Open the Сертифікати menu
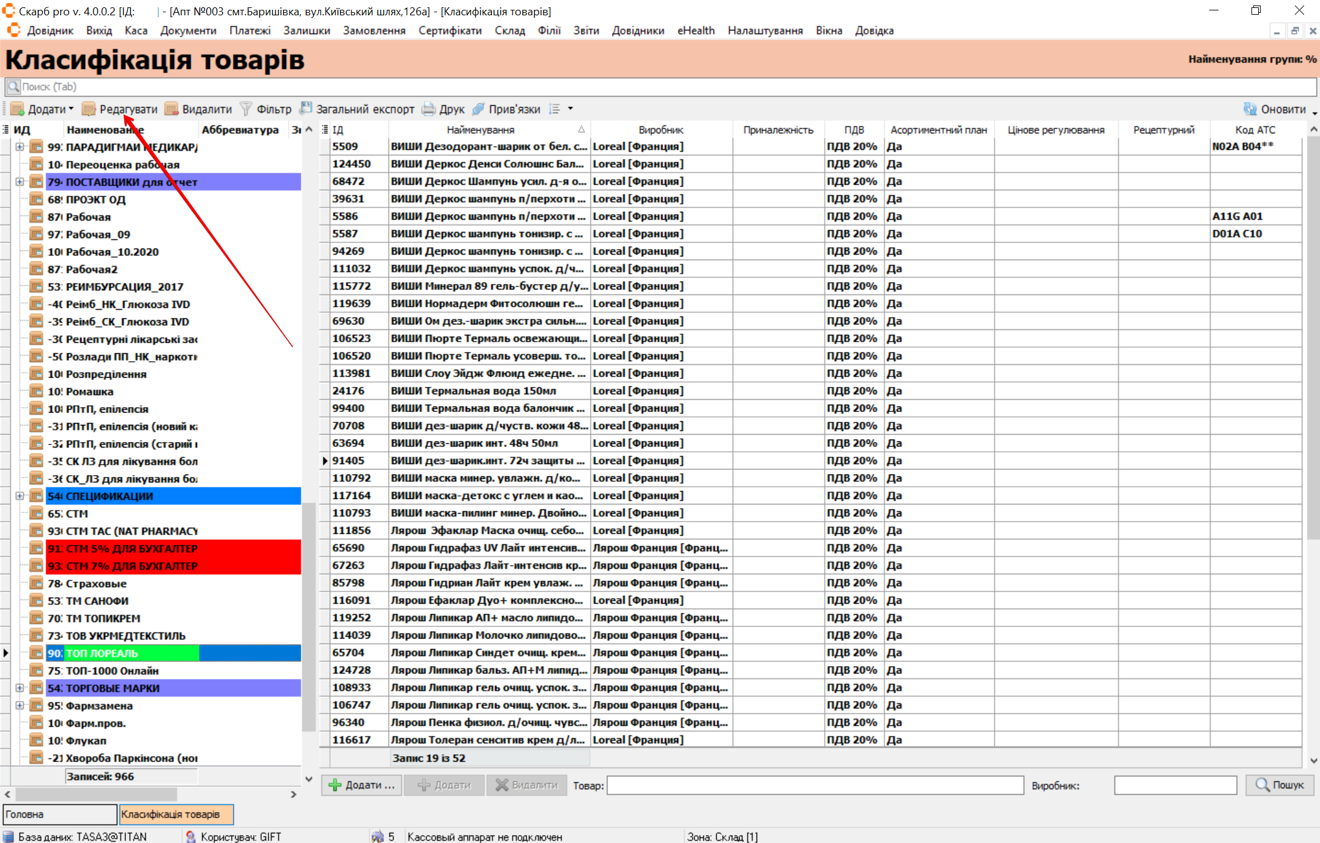 click(x=450, y=31)
